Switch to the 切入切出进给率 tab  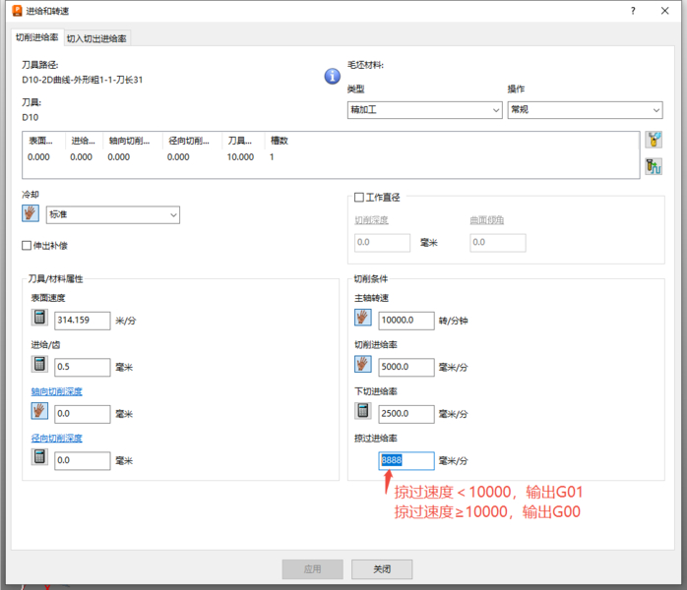pos(96,38)
